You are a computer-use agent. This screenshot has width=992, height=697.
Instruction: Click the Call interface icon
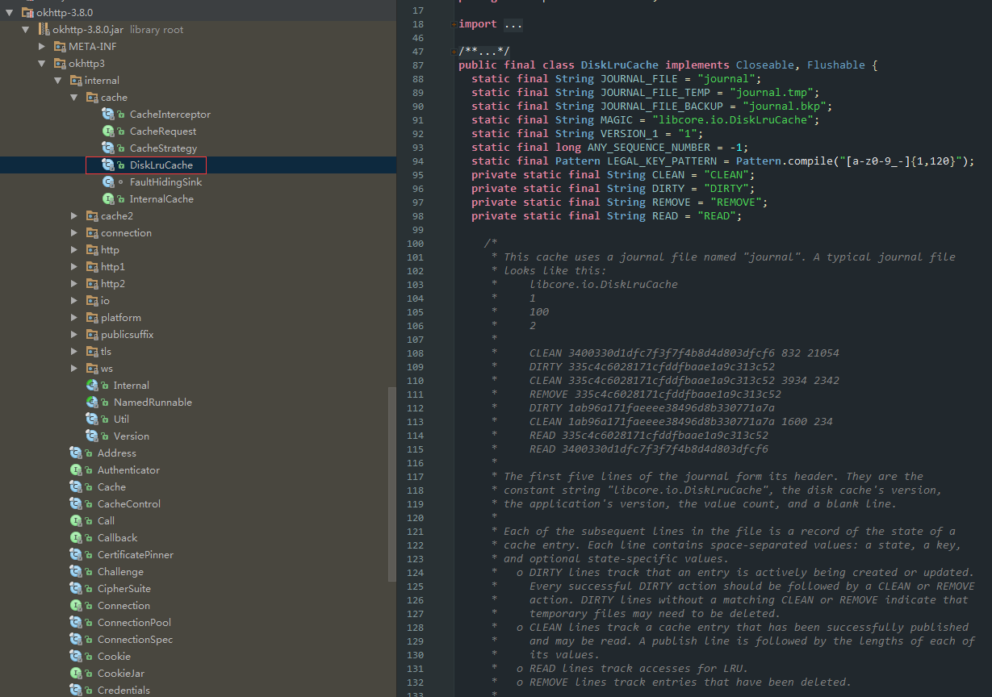(76, 521)
